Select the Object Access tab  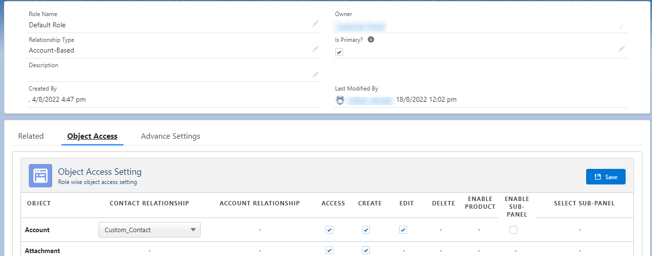coord(92,136)
